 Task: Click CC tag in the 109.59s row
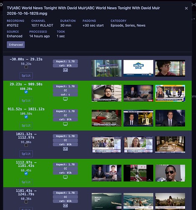tap(65, 115)
